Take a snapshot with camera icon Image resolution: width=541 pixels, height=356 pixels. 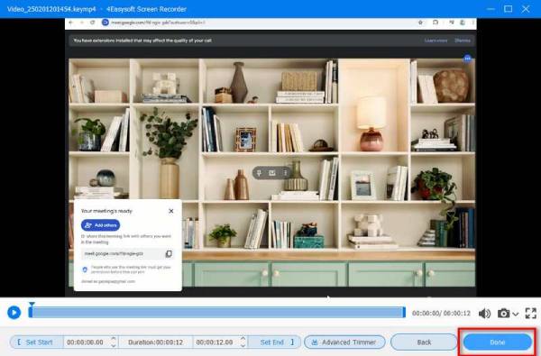[x=503, y=314]
